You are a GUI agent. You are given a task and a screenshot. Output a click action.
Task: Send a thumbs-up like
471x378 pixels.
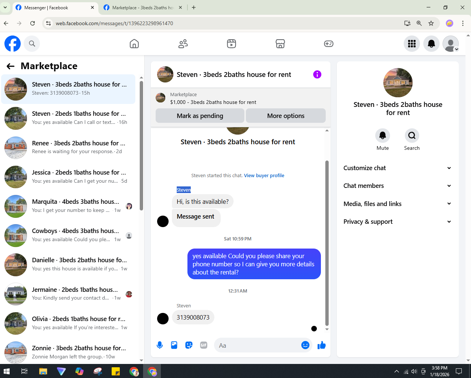pos(322,345)
